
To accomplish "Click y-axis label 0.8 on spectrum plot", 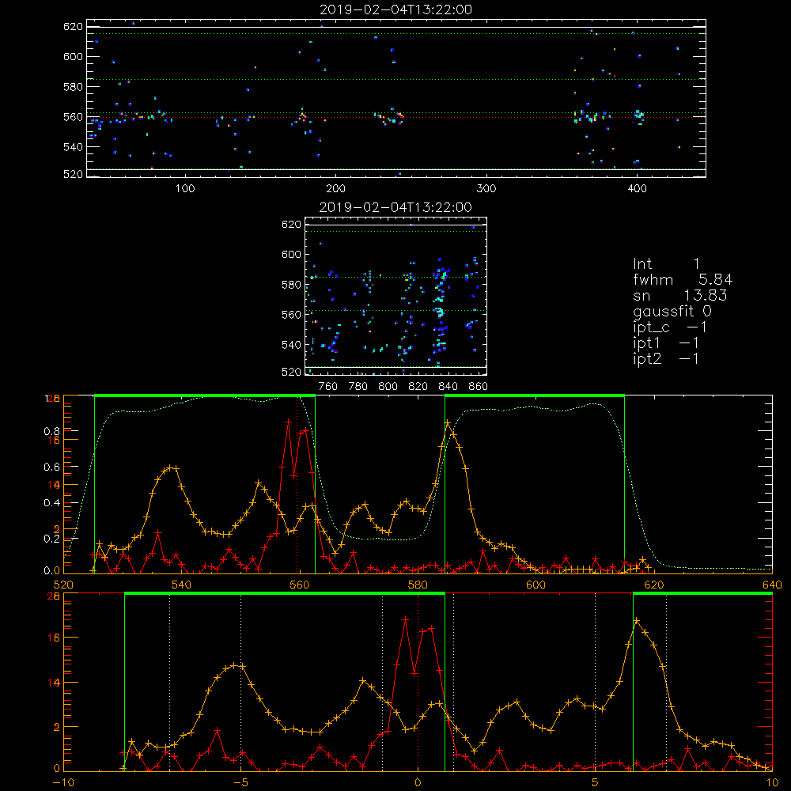I will point(51,431).
